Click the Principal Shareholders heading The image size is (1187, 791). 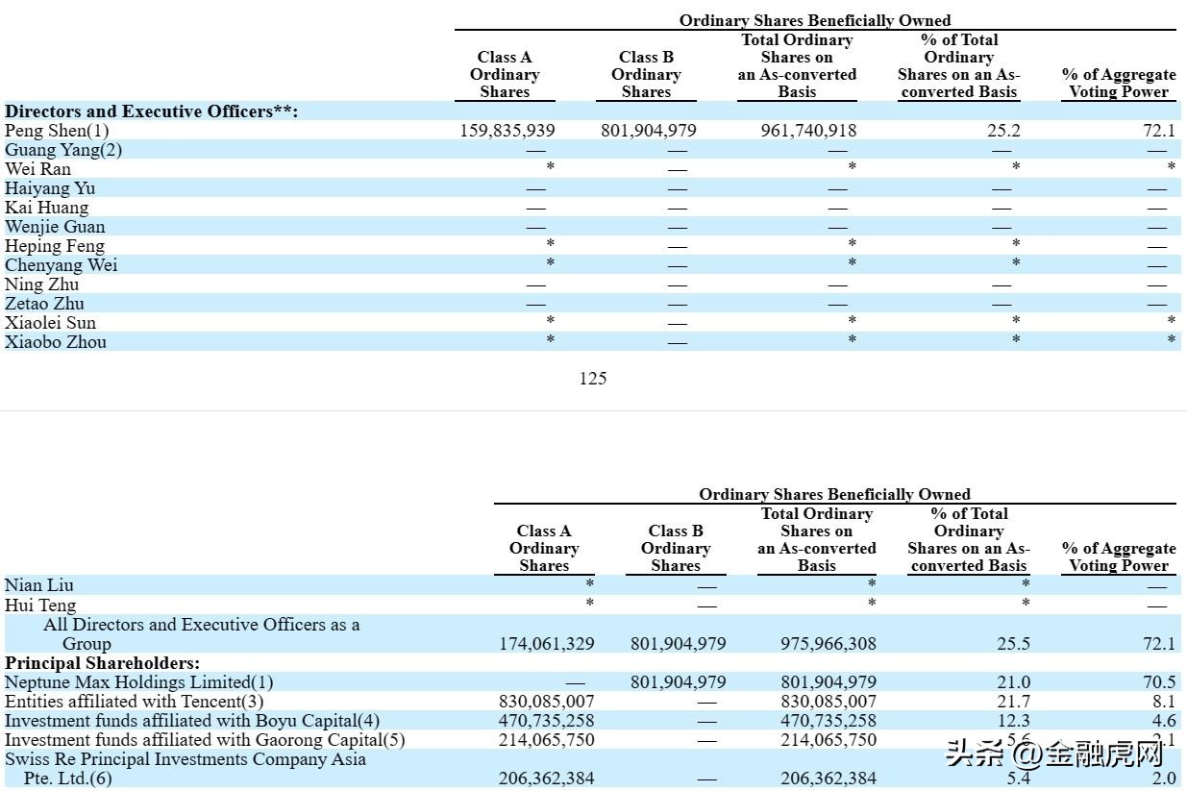pyautogui.click(x=103, y=663)
